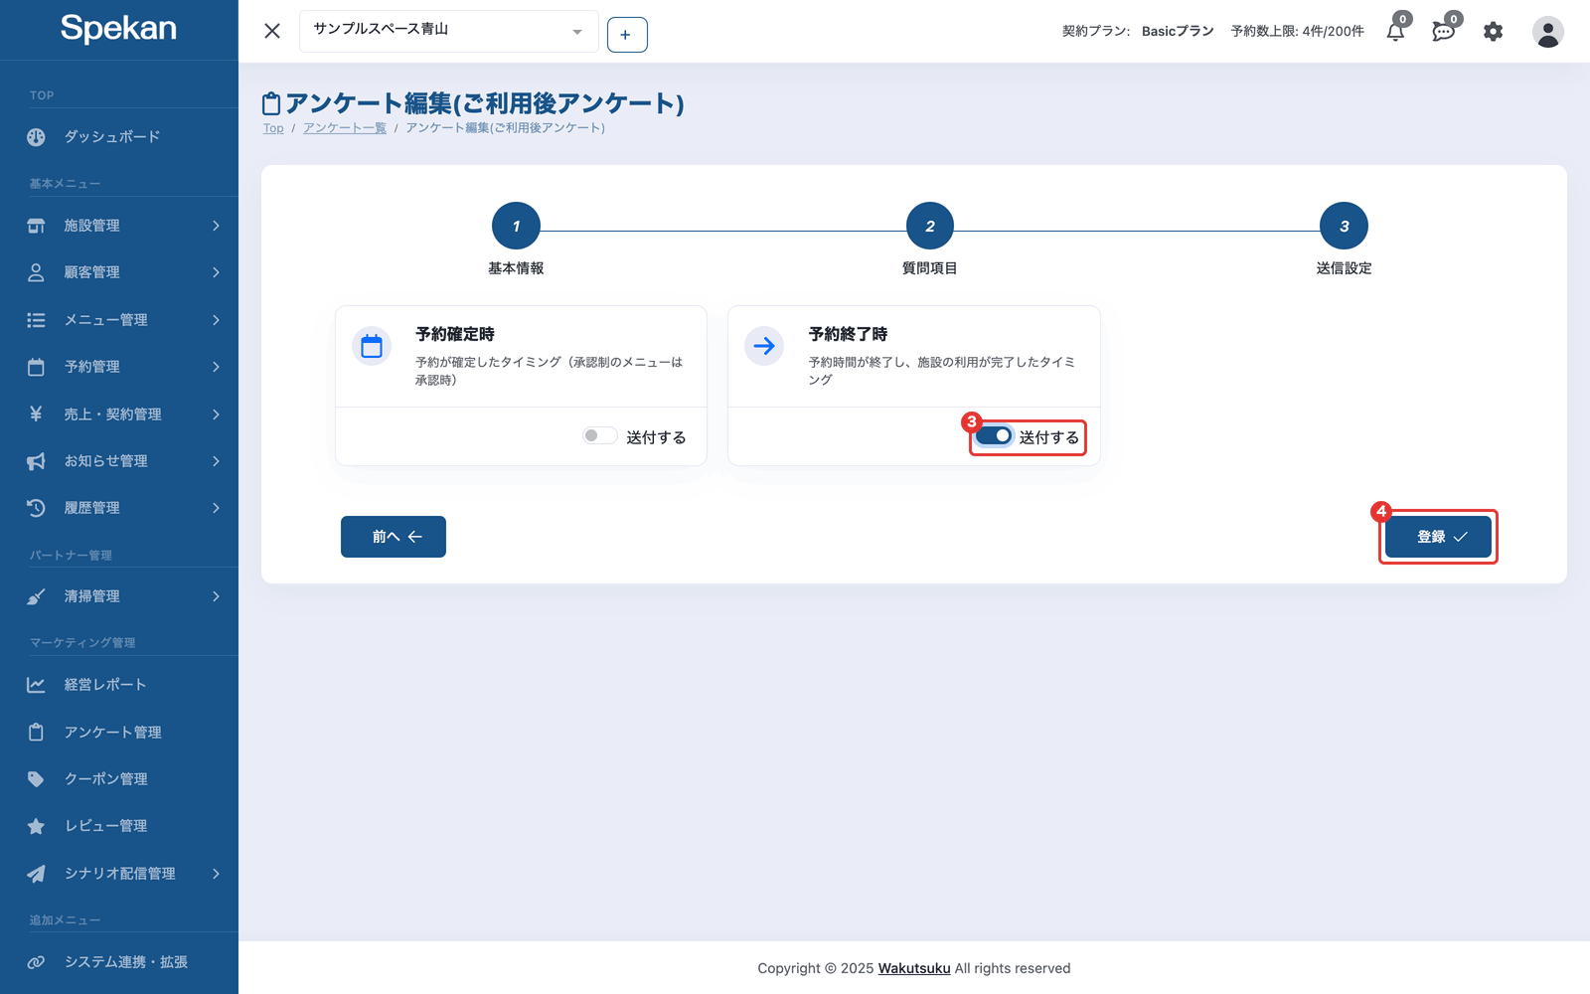1590x994 pixels.
Task: Close the sidebar with X icon
Action: click(272, 31)
